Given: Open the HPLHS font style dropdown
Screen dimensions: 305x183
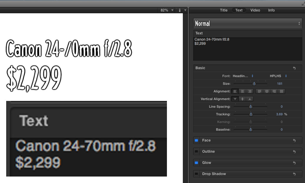Looking at the screenshot, I should [x=278, y=76].
